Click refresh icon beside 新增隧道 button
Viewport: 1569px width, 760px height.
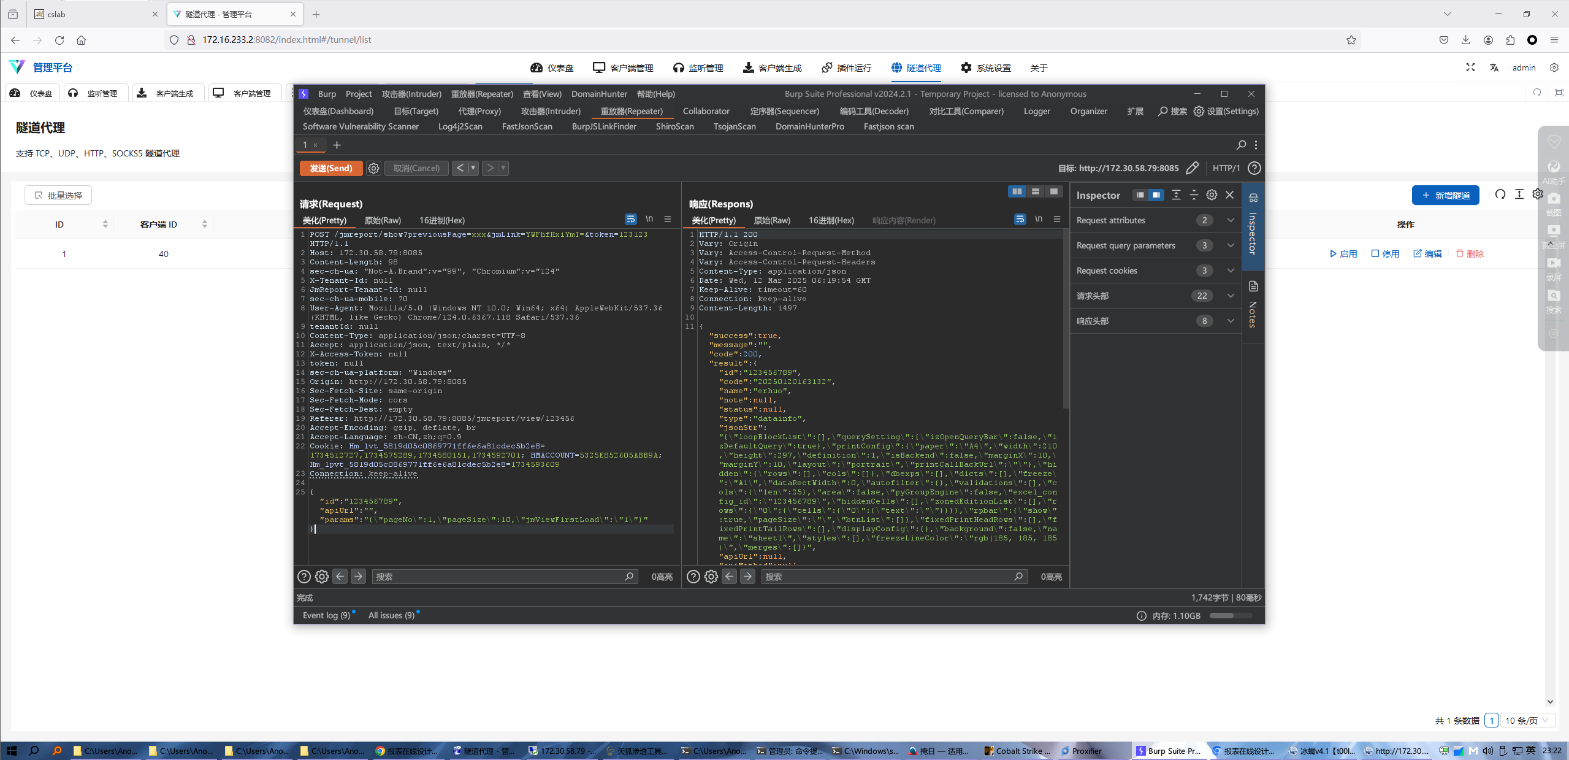click(1500, 194)
